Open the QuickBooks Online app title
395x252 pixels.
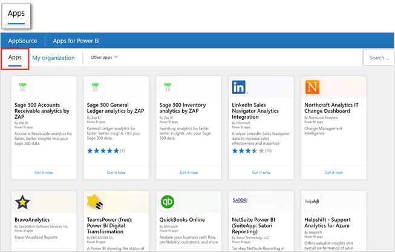point(182,220)
